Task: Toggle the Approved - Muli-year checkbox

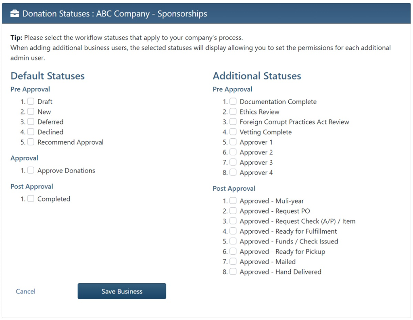Action: click(233, 201)
